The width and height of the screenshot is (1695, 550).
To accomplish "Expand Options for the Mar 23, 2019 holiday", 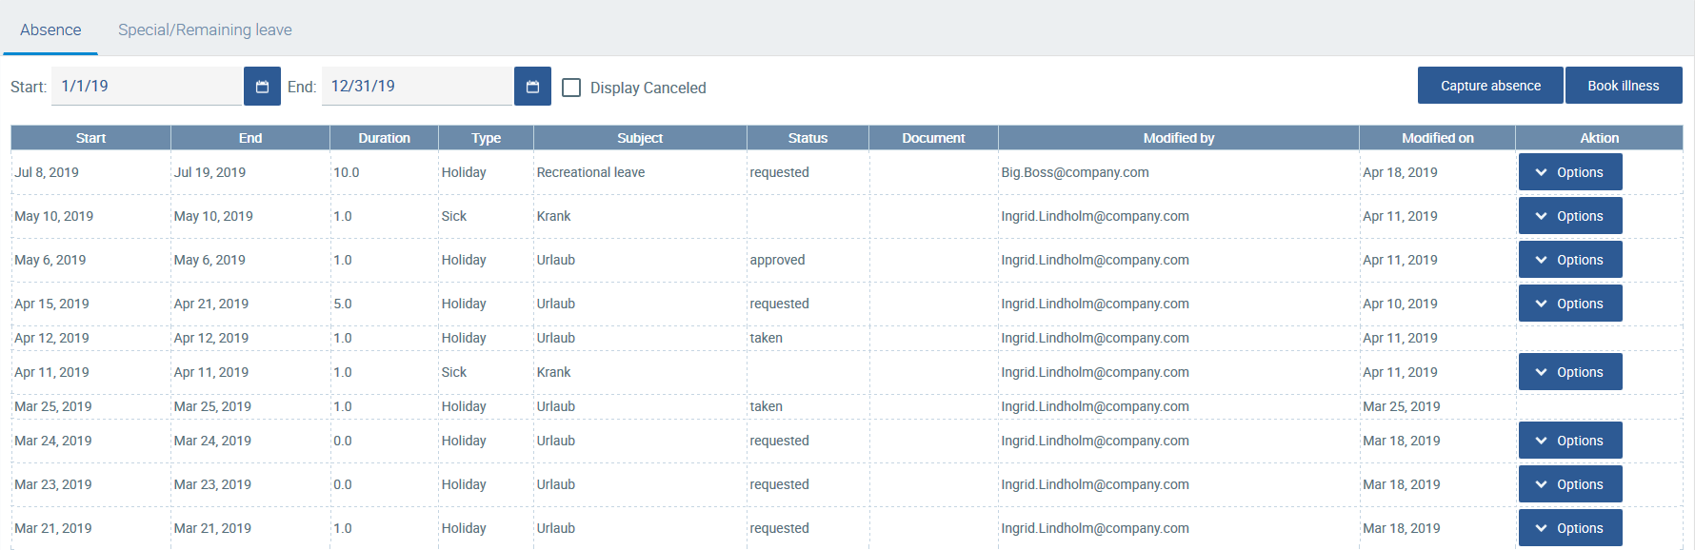I will [x=1569, y=484].
